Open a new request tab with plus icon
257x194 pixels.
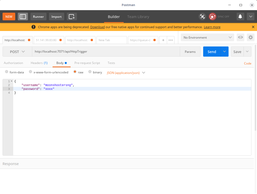coord(163,40)
